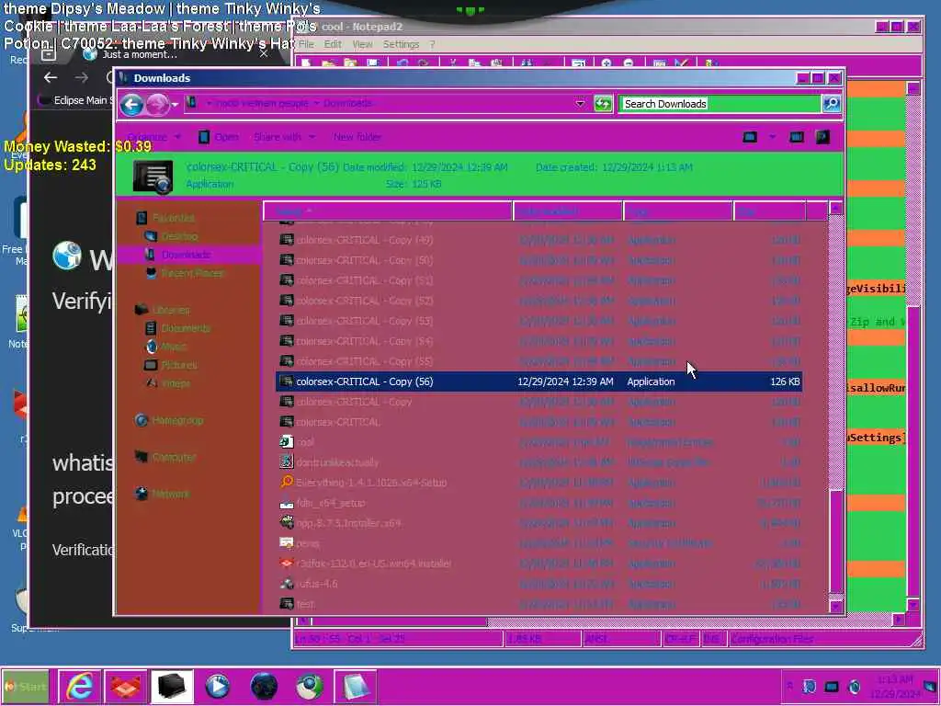Open the Share with dropdown
941x706 pixels.
point(284,137)
